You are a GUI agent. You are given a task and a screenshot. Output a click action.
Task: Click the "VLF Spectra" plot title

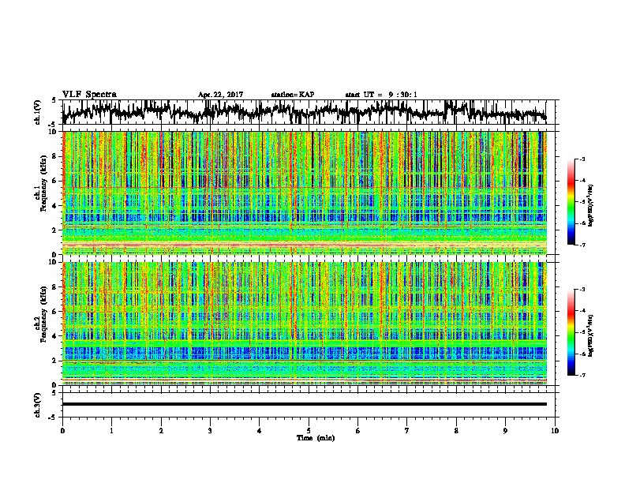coord(89,94)
